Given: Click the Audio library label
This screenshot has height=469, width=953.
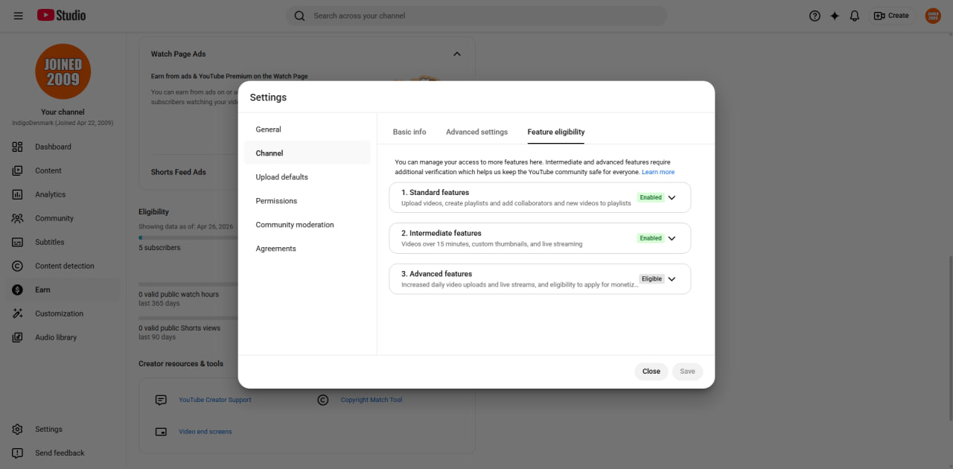Looking at the screenshot, I should (56, 337).
